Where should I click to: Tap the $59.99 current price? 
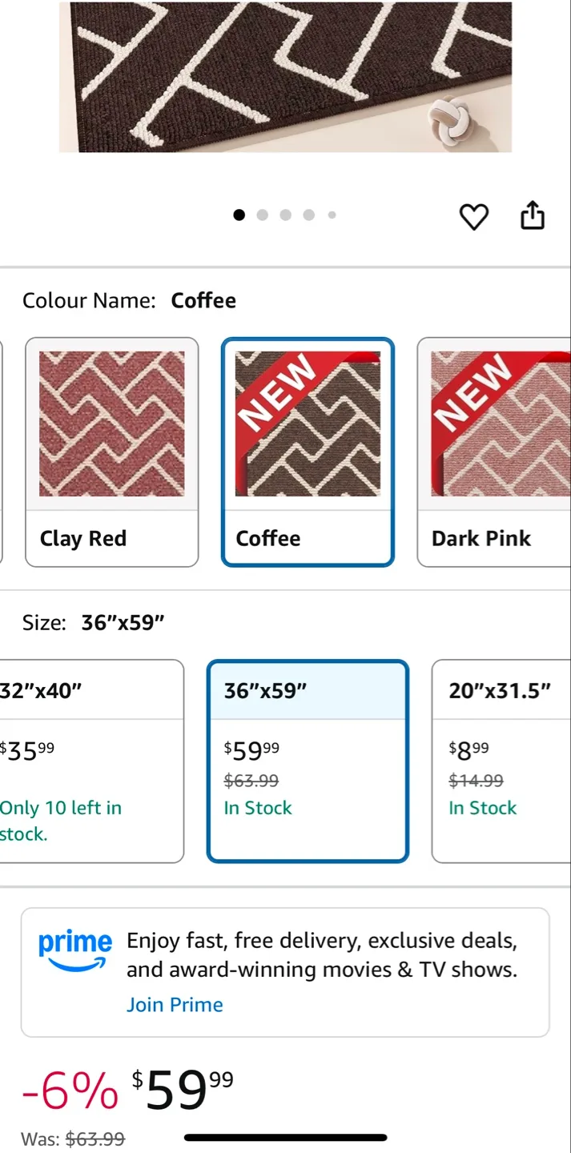(183, 1090)
